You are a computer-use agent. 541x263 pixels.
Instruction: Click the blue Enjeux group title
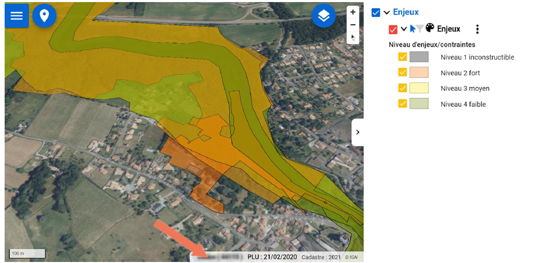tap(406, 12)
